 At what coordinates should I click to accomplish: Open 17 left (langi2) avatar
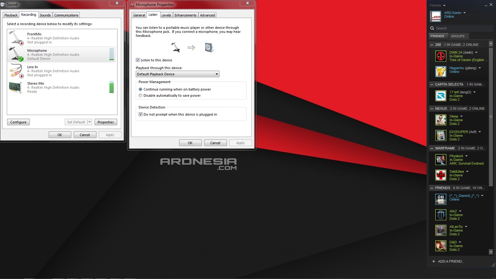441,96
